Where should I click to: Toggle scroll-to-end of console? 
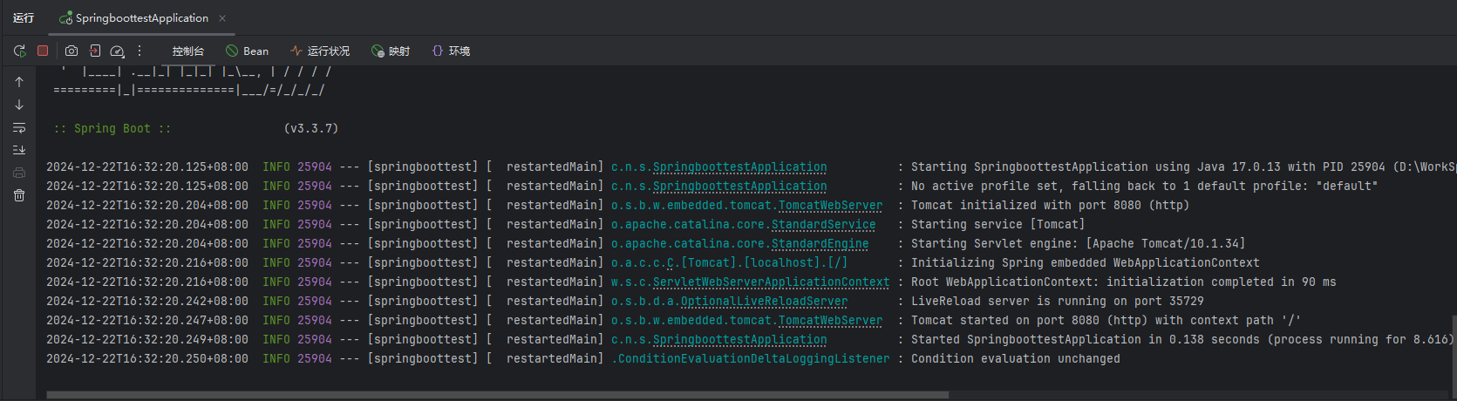coord(19,150)
